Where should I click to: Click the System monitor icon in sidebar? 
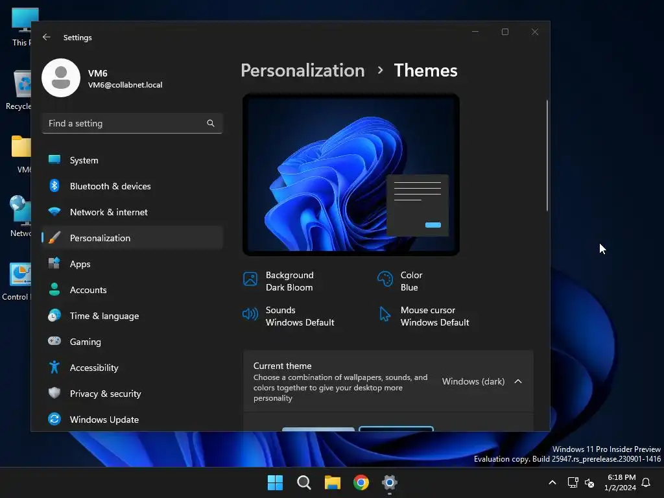[54, 160]
